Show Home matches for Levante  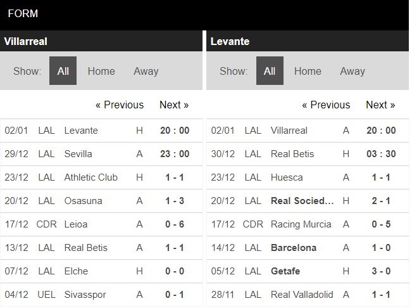308,71
